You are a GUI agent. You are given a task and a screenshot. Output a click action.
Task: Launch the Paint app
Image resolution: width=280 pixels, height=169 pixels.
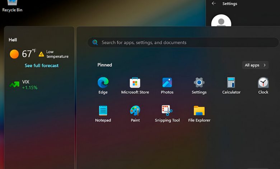point(135,114)
